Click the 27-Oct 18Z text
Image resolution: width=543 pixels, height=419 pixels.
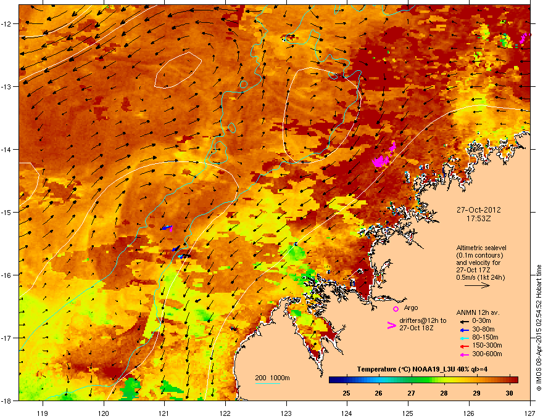417,328
